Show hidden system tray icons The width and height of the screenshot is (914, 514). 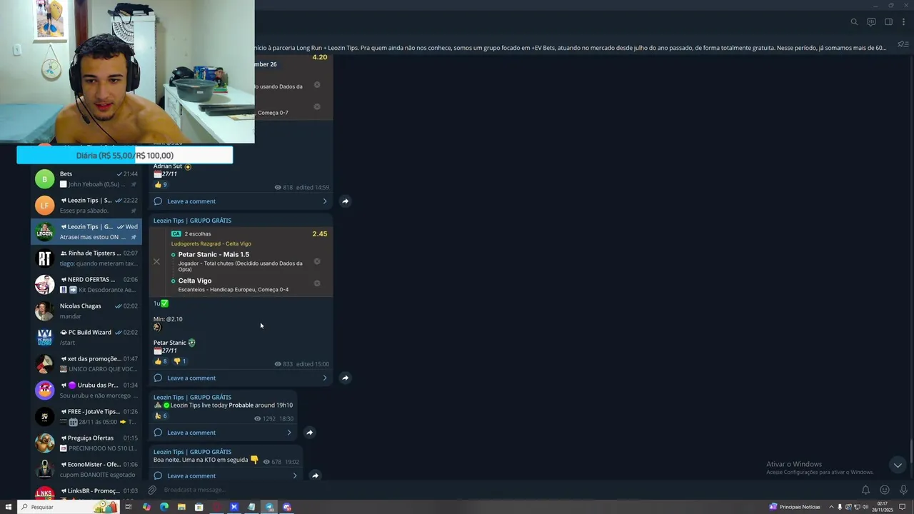831,507
